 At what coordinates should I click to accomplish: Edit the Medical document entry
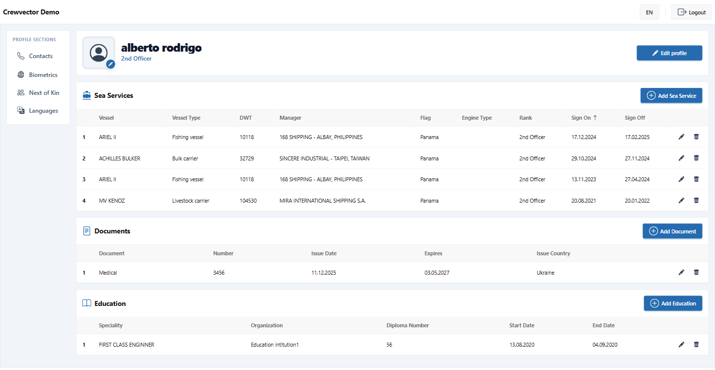[x=681, y=272]
